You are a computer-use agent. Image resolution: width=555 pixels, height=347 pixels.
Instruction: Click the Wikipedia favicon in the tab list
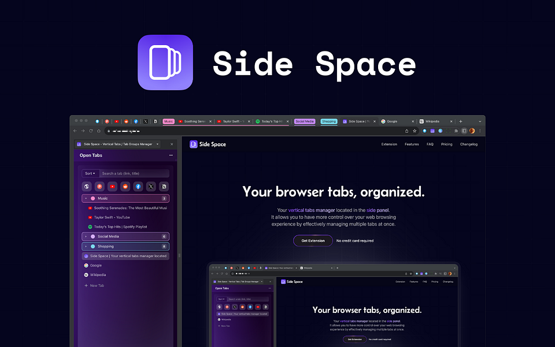coord(86,275)
